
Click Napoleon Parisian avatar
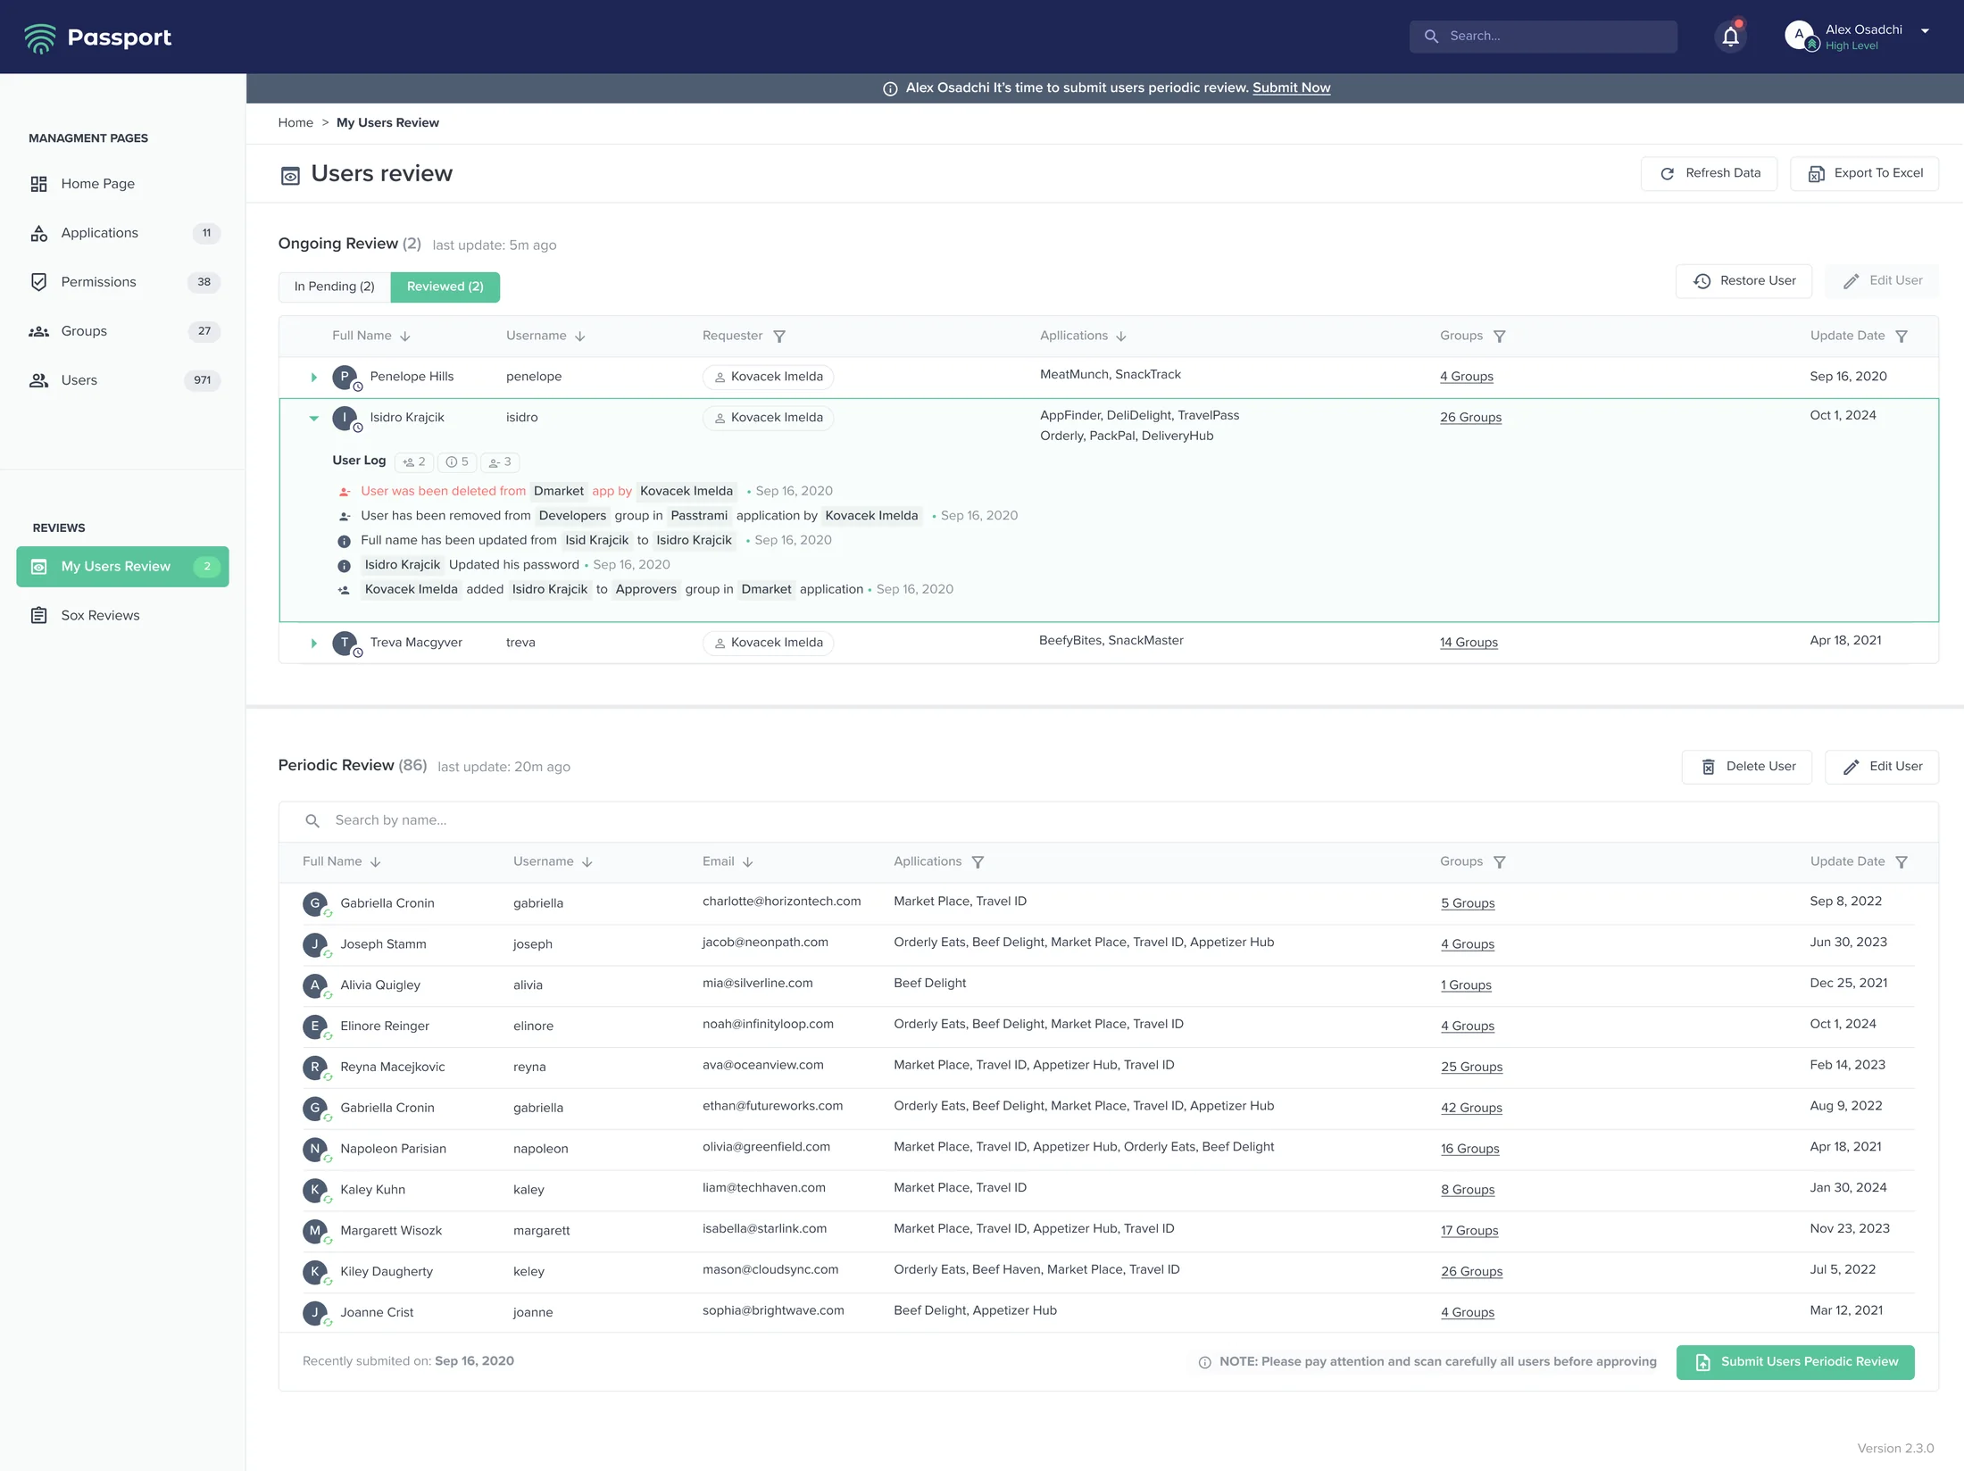pyautogui.click(x=315, y=1150)
